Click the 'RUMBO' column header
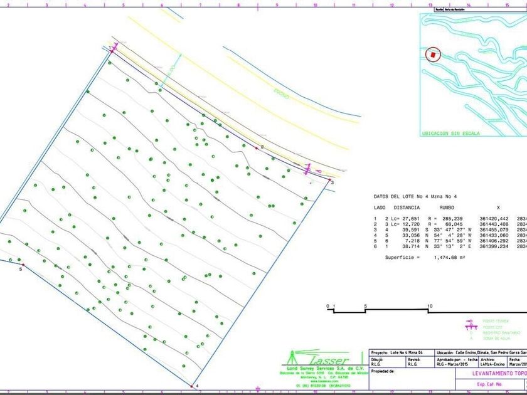Image resolution: width=527 pixels, height=395 pixels. tap(447, 208)
